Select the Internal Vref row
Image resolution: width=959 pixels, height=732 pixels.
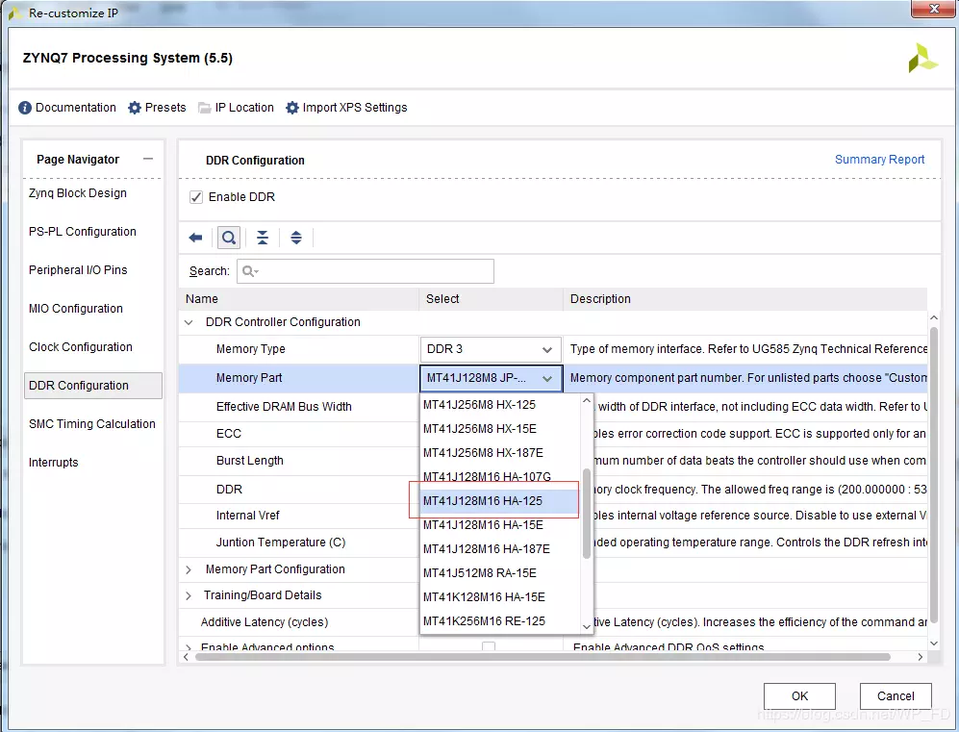click(x=299, y=516)
